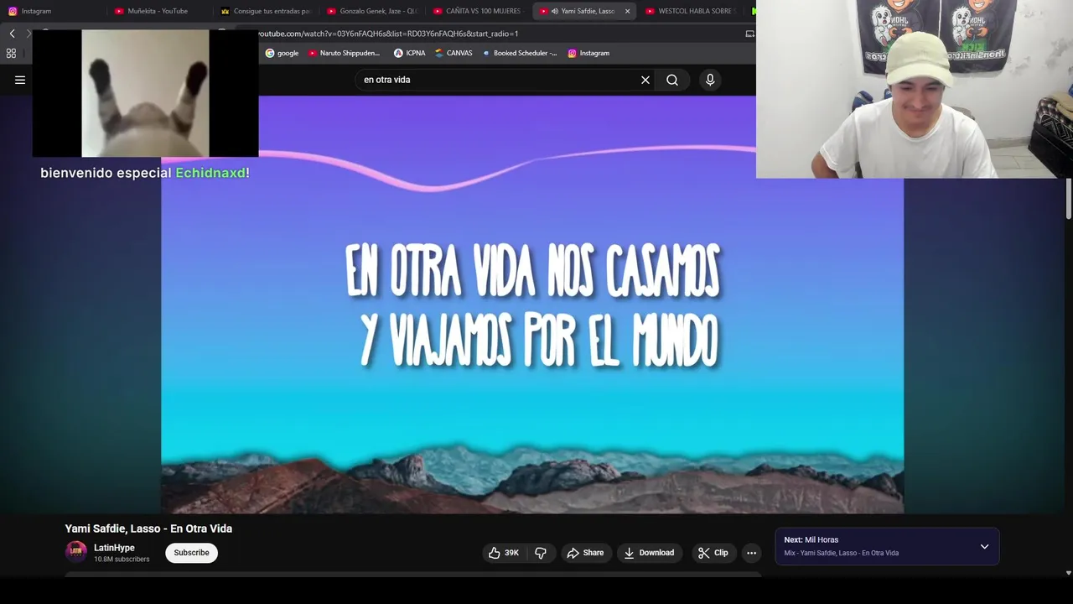This screenshot has height=604, width=1073.
Task: Click the lyric video player area
Action: (532, 305)
